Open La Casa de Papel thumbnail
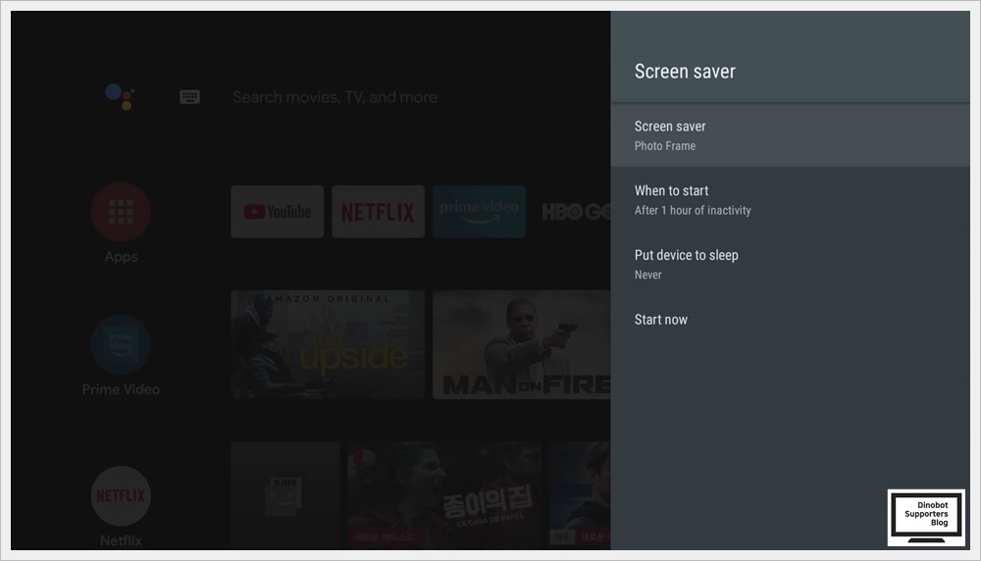 point(444,495)
